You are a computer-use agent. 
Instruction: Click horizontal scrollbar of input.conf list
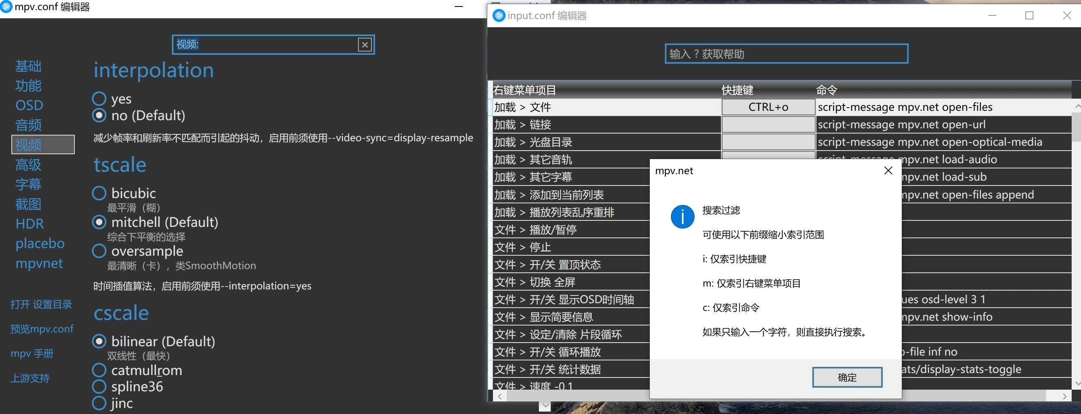776,396
